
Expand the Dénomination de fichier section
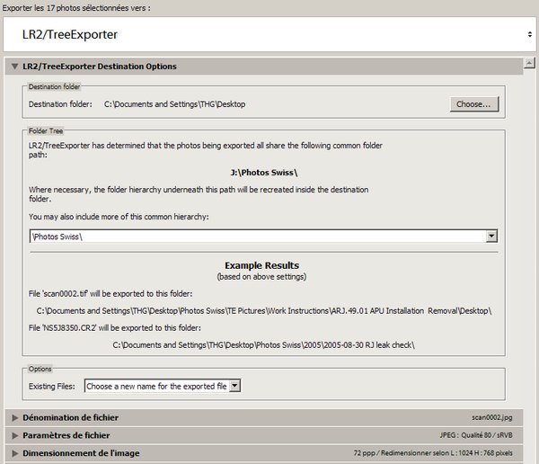tap(14, 417)
